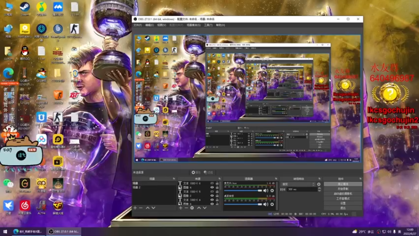Mute the 麦克风/Aux speaker icon
Screen dimensions: 419x236
pos(266,190)
